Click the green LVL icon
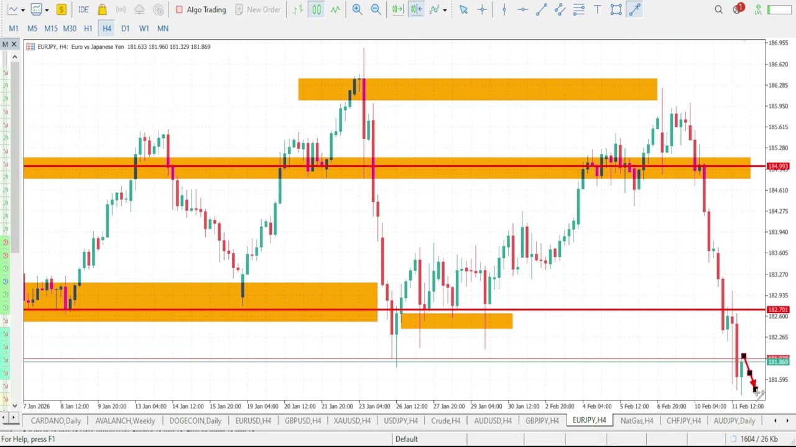 (x=758, y=9)
